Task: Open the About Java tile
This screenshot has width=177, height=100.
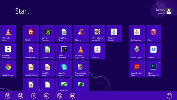Action: (97, 51)
